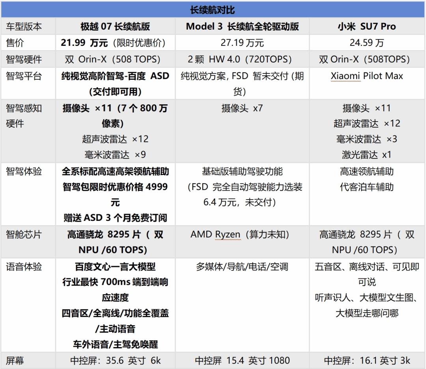Click the 语音体验 row label
Viewport: 426px width, 369px height.
point(24,267)
